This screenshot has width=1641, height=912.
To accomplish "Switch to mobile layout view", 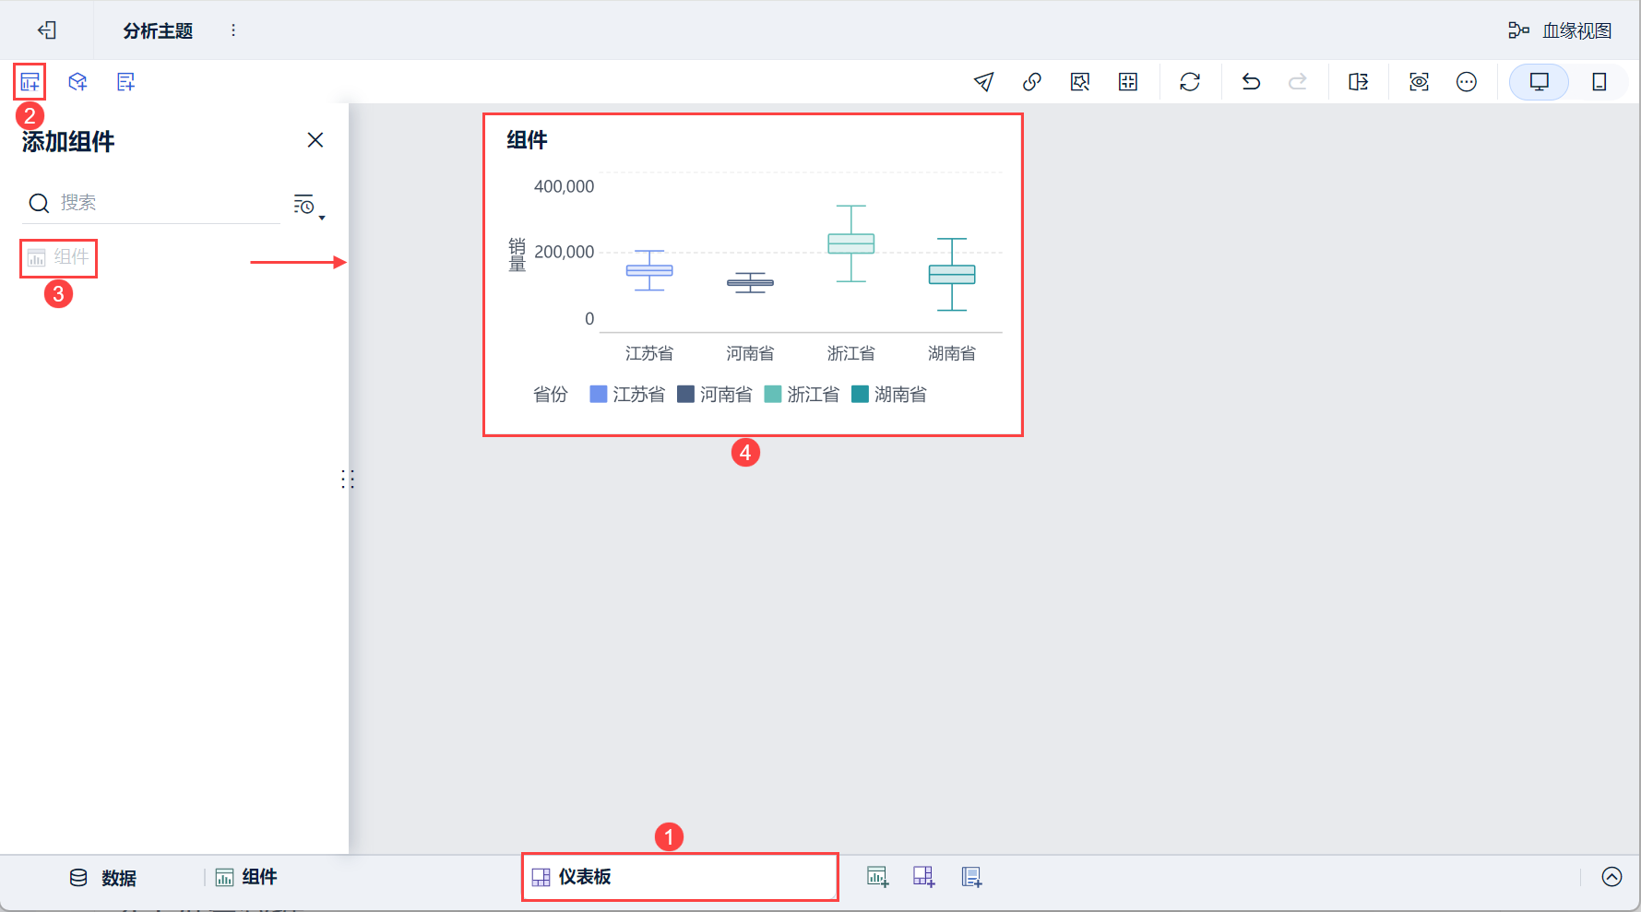I will click(1599, 82).
